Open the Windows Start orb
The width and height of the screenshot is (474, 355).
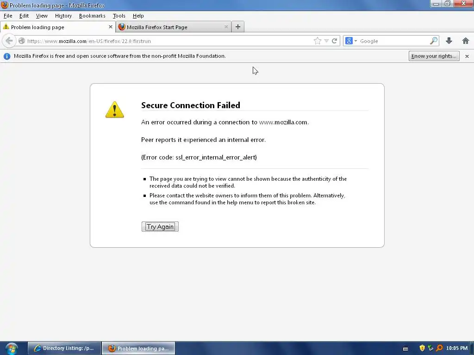click(12, 349)
